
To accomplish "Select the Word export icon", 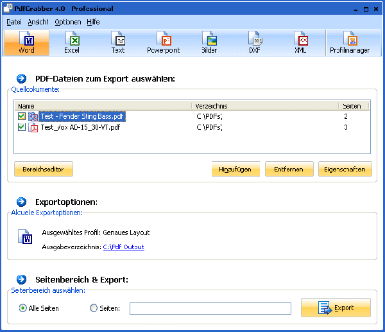I will pyautogui.click(x=26, y=43).
